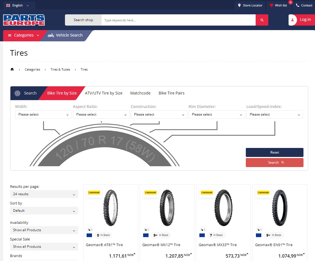
Task: Open the Geomax MX12 Tire title
Action: [x=161, y=245]
